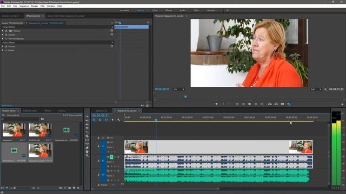Expand the Opacity effect properties
346x194 pixels.
tap(2, 34)
